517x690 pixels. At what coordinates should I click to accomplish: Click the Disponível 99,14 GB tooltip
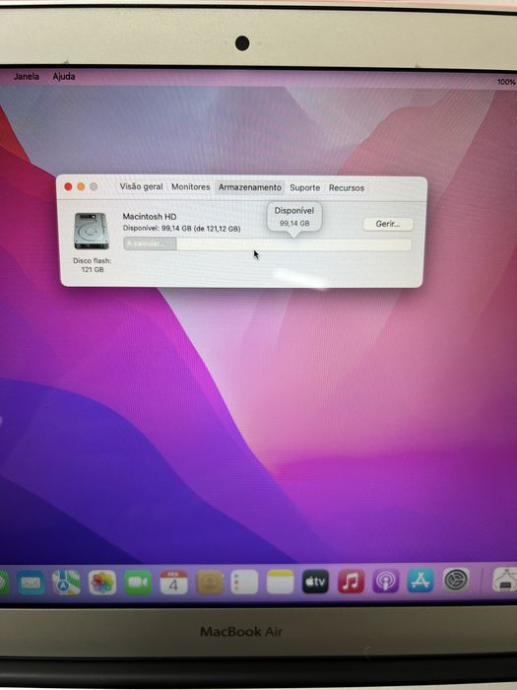pyautogui.click(x=294, y=217)
